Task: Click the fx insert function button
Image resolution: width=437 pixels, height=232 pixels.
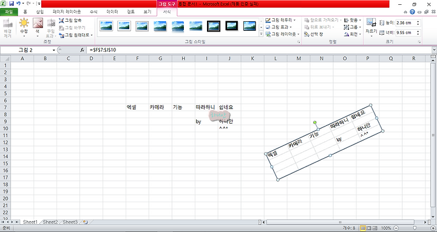Action: tap(82, 50)
